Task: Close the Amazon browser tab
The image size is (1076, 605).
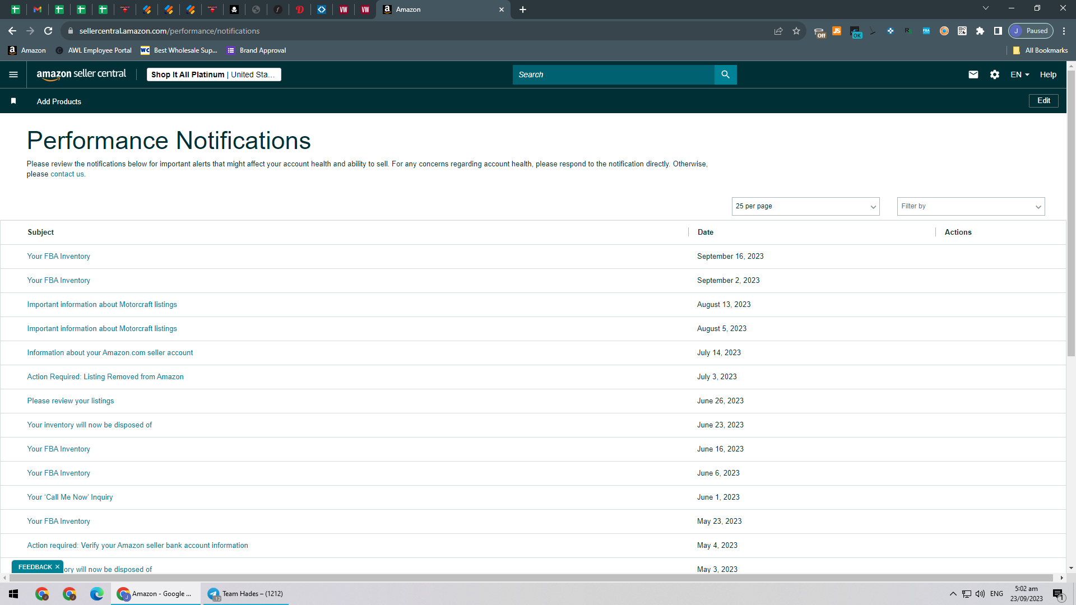Action: [502, 10]
